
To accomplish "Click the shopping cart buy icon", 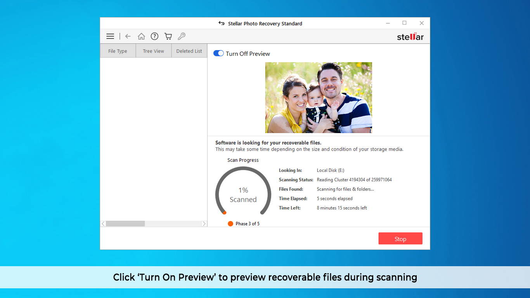I will 168,36.
